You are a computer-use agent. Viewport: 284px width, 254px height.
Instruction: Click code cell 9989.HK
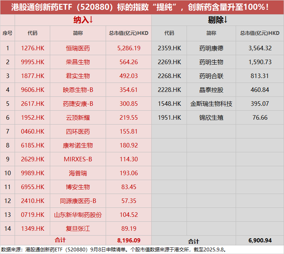(33, 173)
